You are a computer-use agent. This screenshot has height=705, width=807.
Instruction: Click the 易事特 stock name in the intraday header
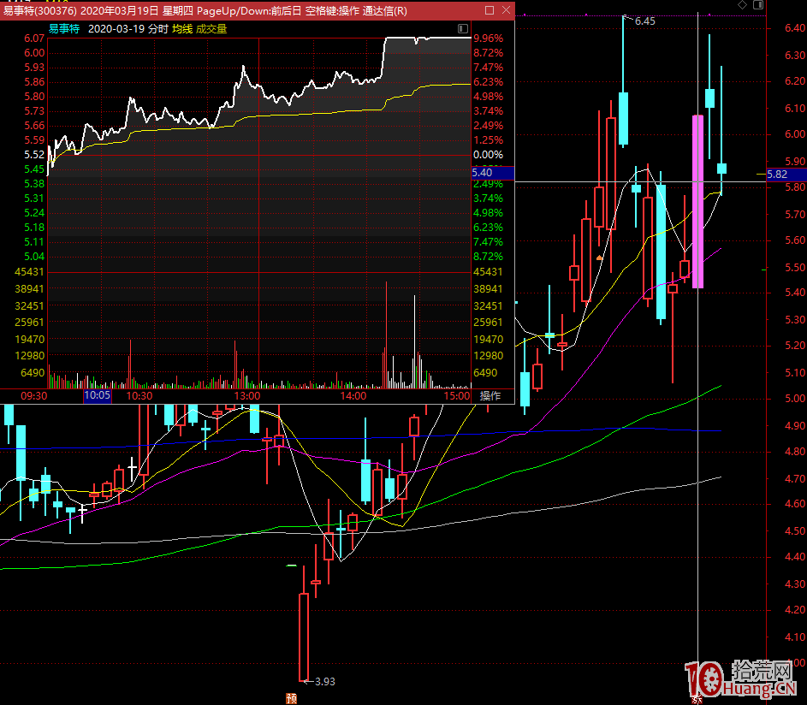coord(64,29)
